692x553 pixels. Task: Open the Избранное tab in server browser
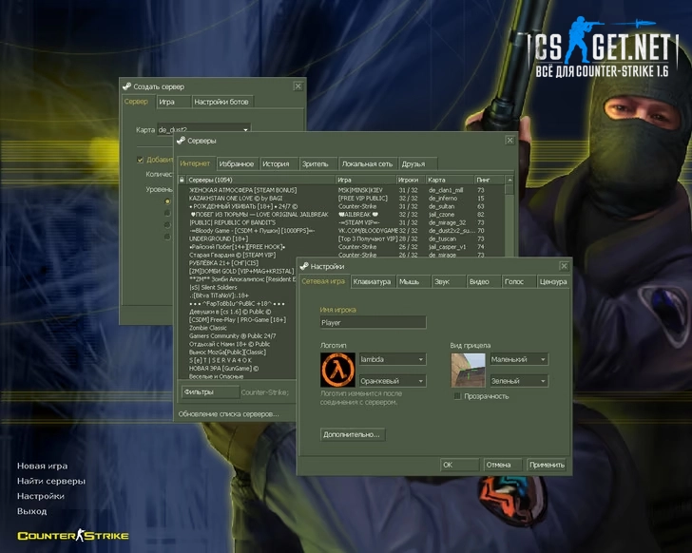coord(238,163)
